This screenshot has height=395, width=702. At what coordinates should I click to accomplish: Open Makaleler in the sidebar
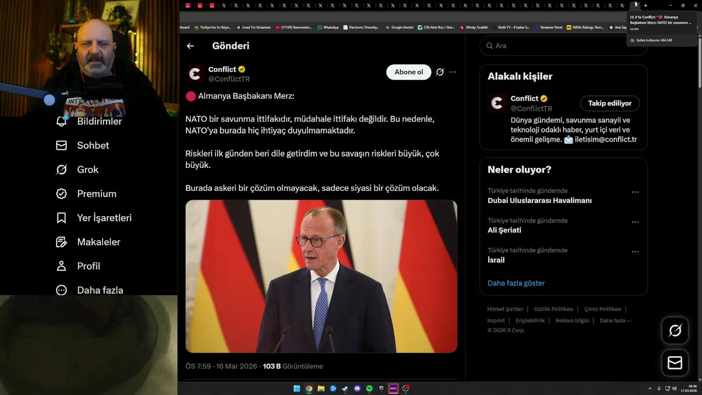[x=88, y=242]
